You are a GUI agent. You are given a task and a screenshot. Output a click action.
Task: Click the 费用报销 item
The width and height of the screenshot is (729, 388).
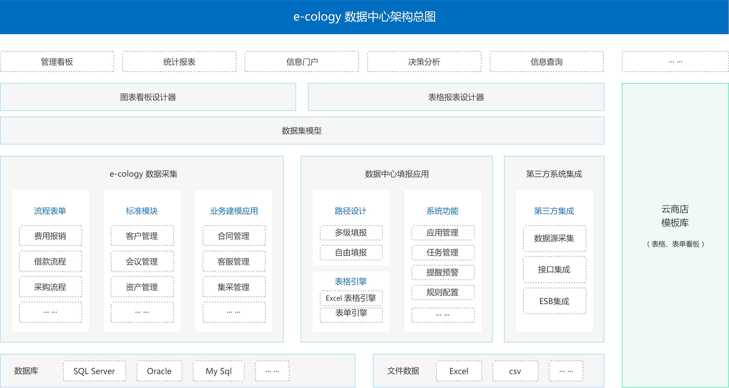50,236
